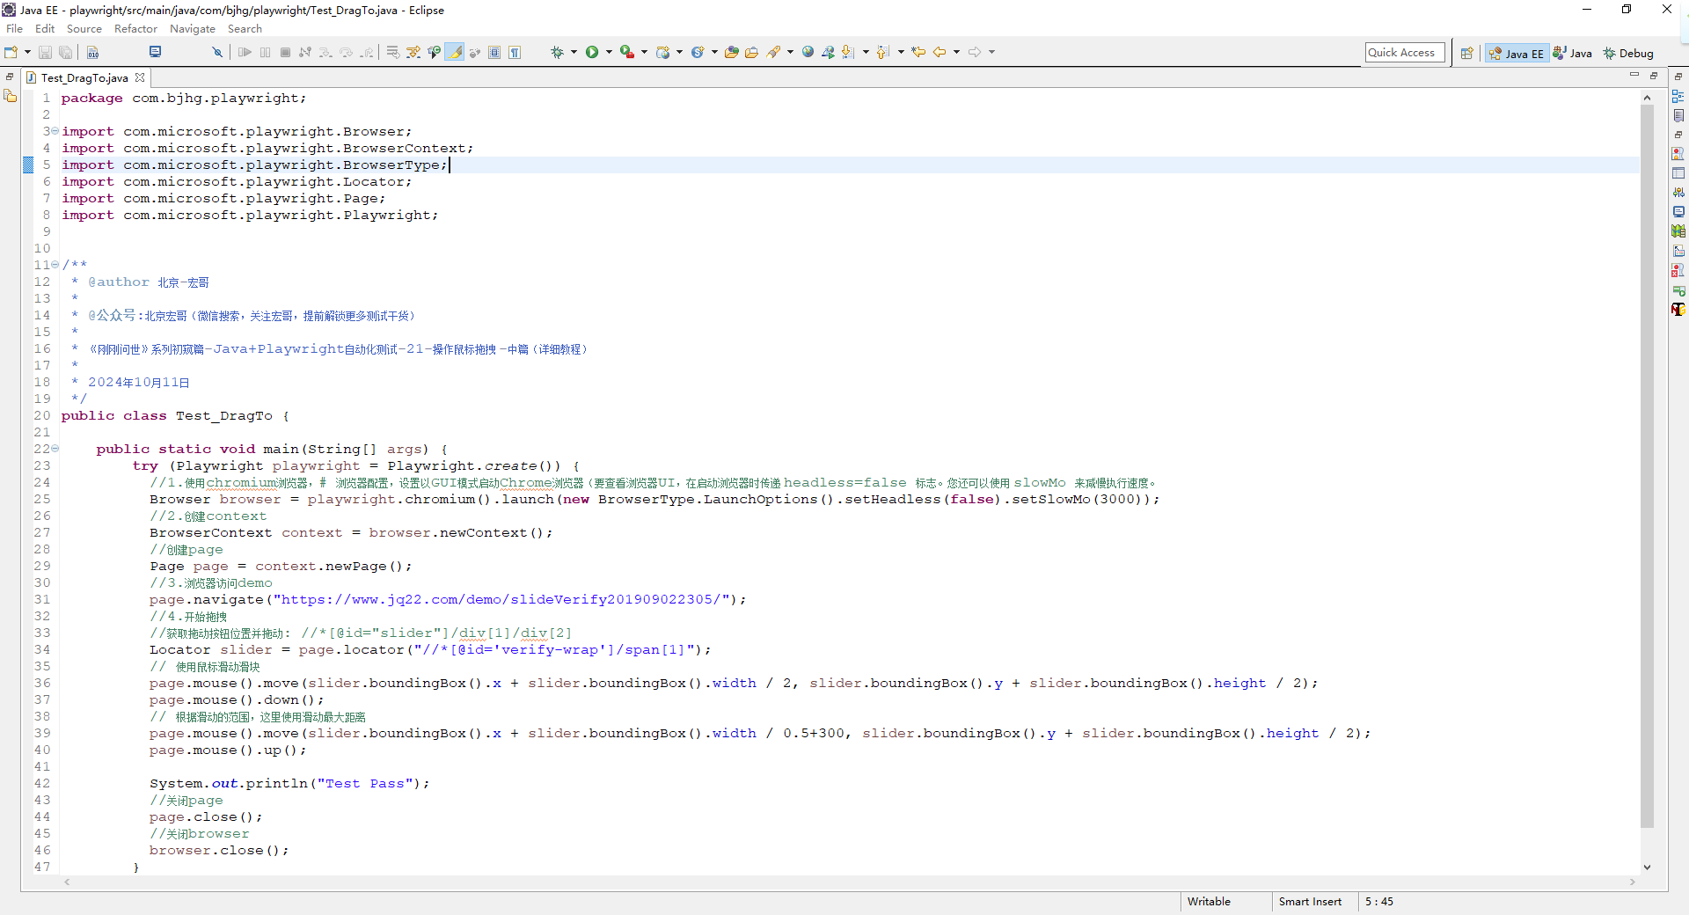This screenshot has width=1689, height=915.
Task: Switch to the Debug perspective
Action: click(x=1627, y=54)
